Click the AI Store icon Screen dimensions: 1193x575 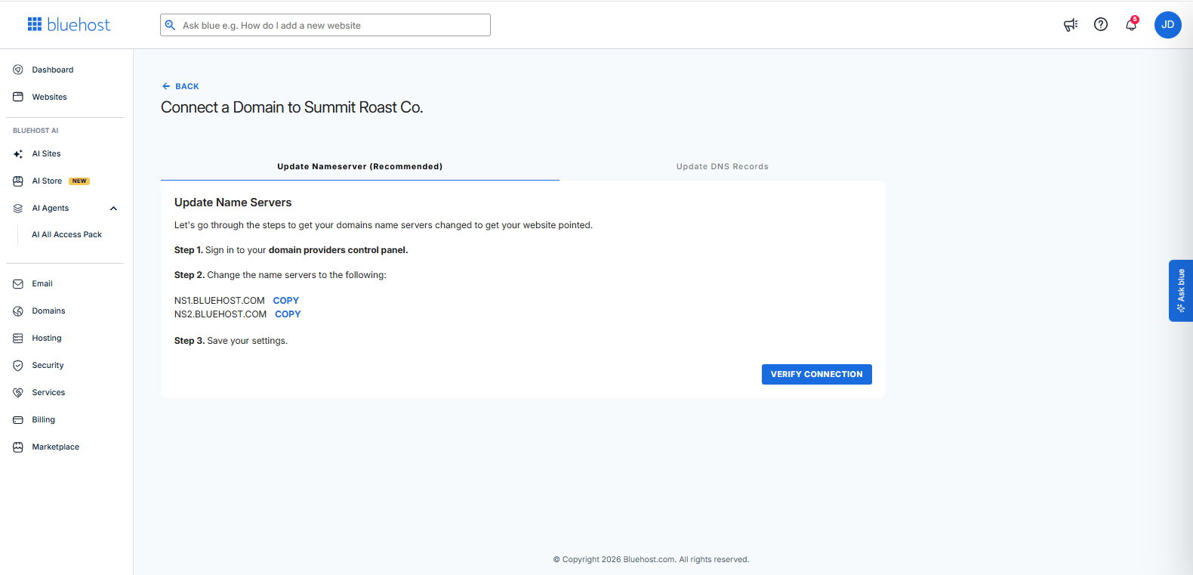click(18, 181)
